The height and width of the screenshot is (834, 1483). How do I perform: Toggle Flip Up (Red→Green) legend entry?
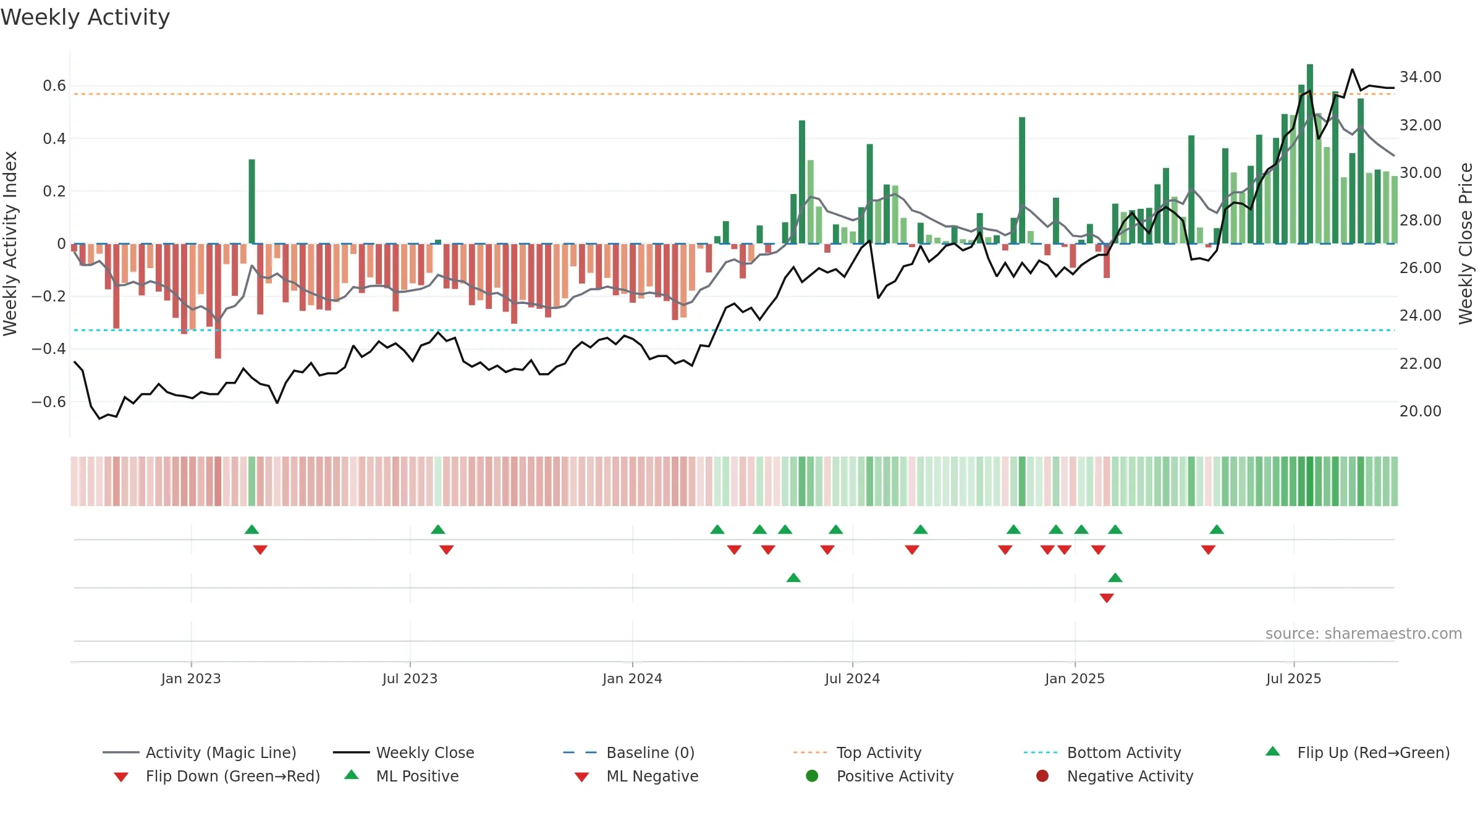click(x=1357, y=752)
